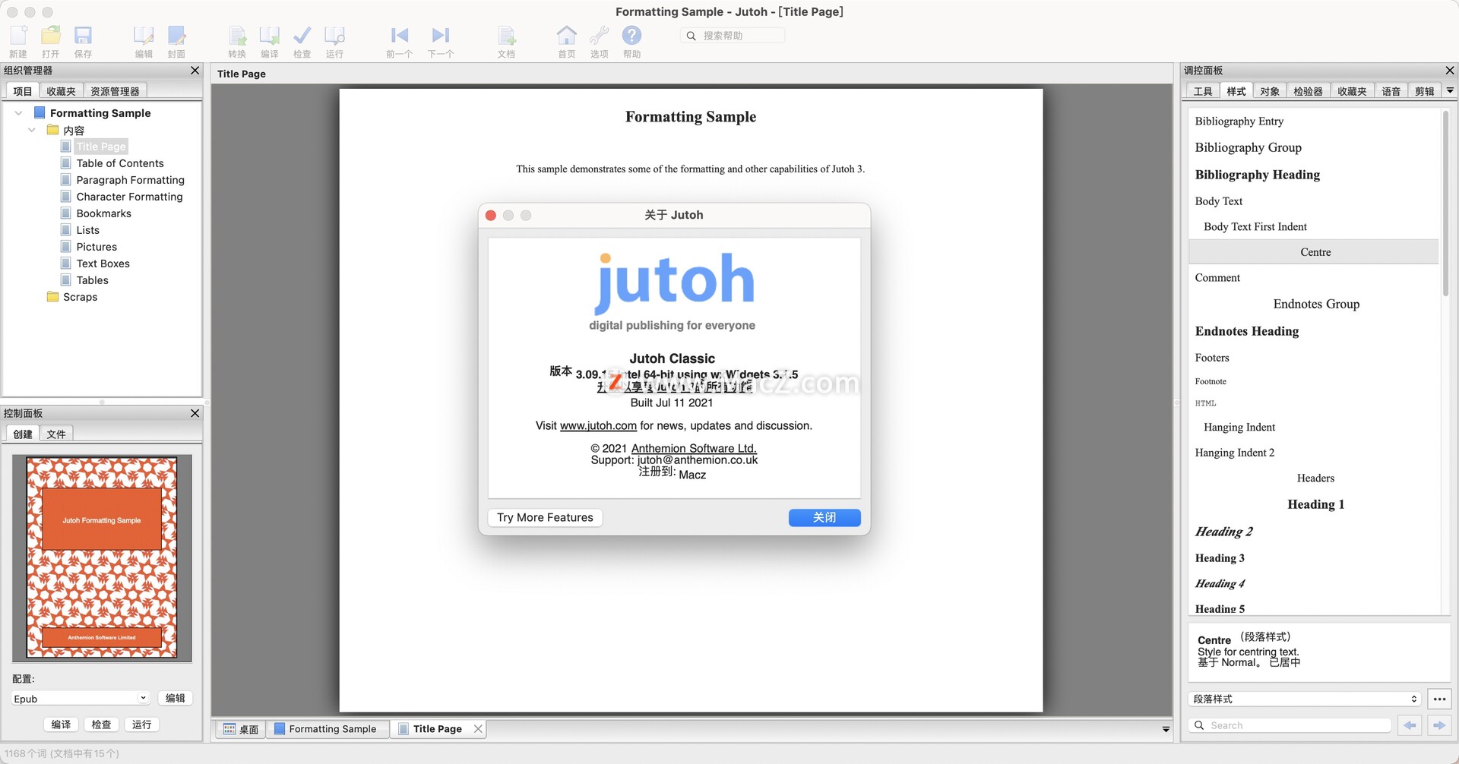Click the Convert (转换) toolbar icon

click(237, 35)
